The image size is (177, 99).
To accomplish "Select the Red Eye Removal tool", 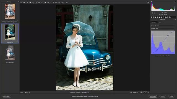I will pyautogui.click(x=48, y=2).
